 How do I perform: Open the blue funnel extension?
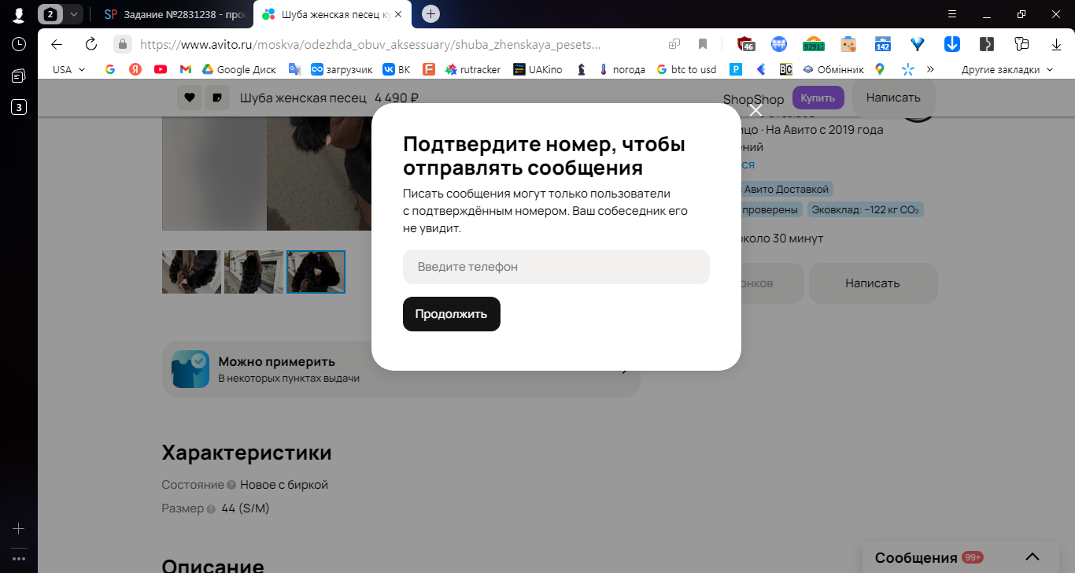coord(917,44)
